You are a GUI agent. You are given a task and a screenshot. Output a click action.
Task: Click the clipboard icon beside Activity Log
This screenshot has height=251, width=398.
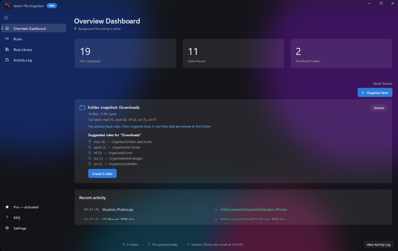click(7, 60)
